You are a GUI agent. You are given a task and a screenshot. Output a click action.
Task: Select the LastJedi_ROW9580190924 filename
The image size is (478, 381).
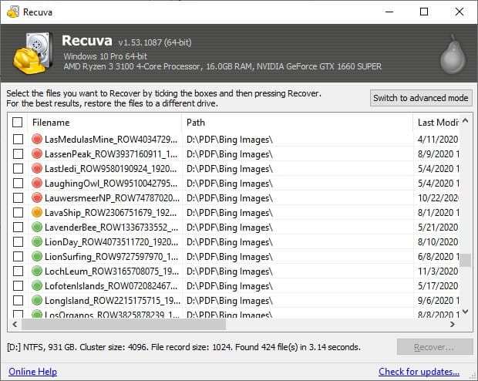(x=111, y=169)
